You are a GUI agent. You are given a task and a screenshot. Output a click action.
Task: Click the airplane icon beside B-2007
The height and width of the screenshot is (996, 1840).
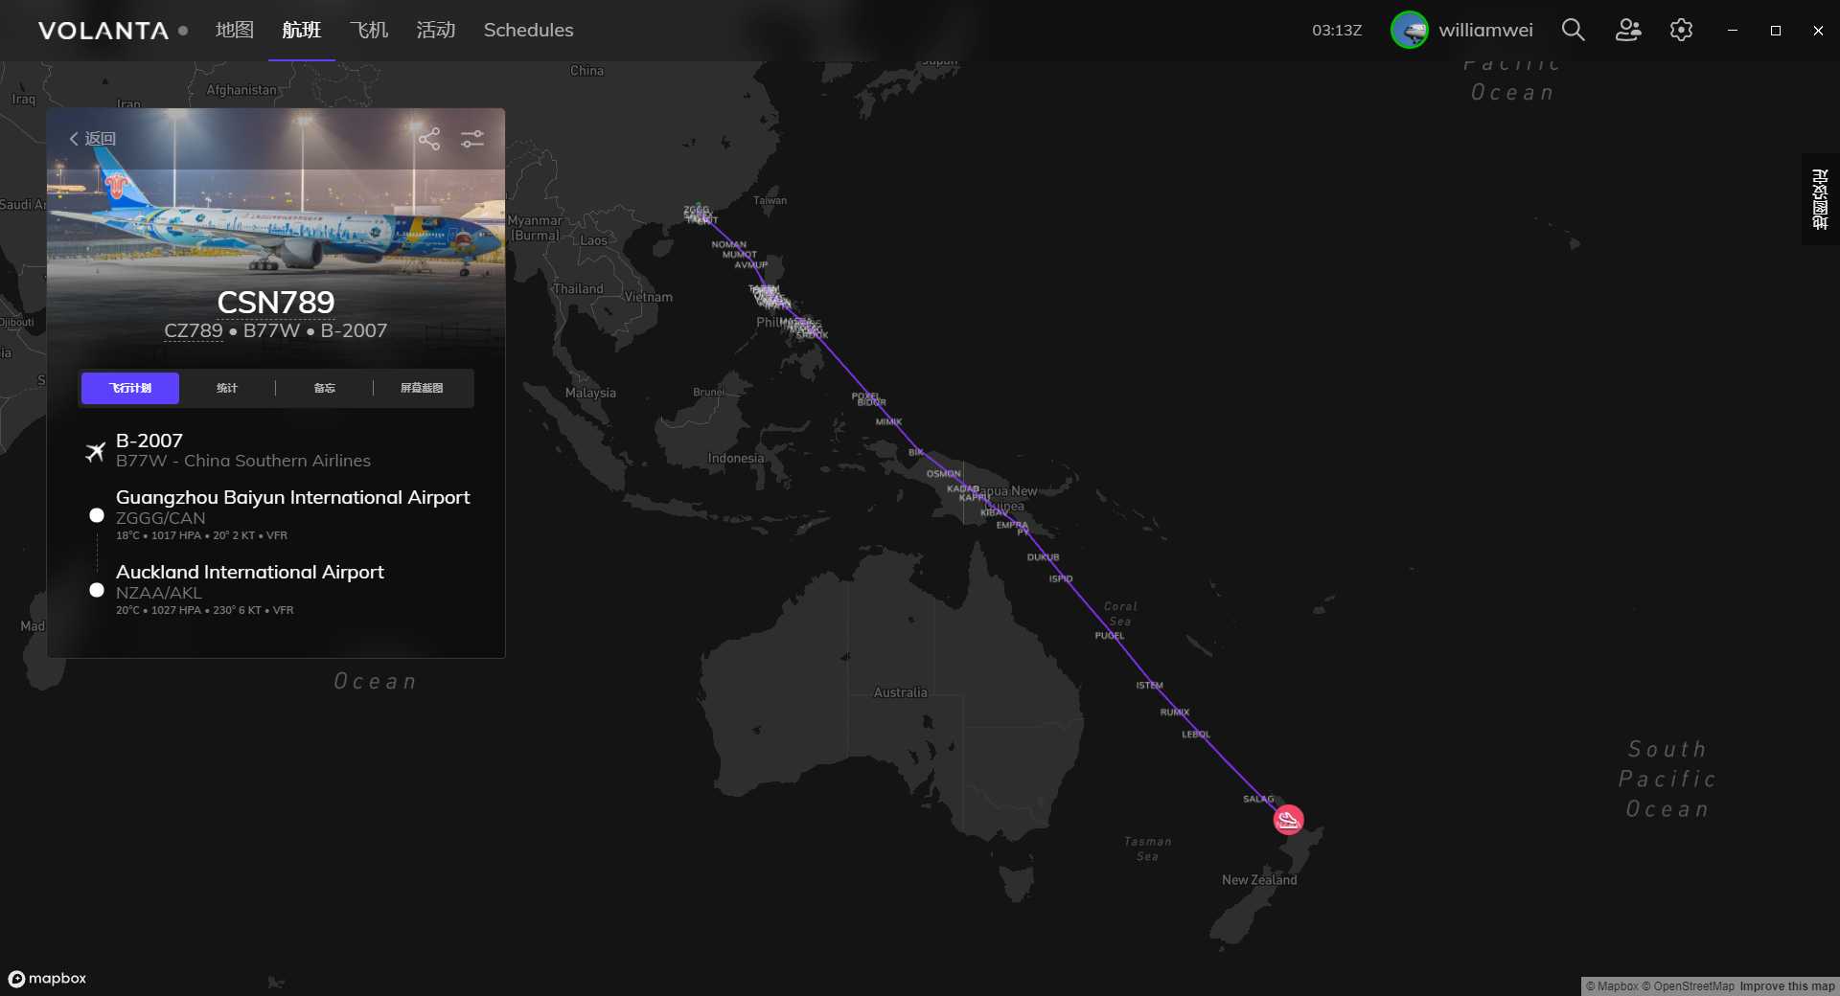pos(95,451)
